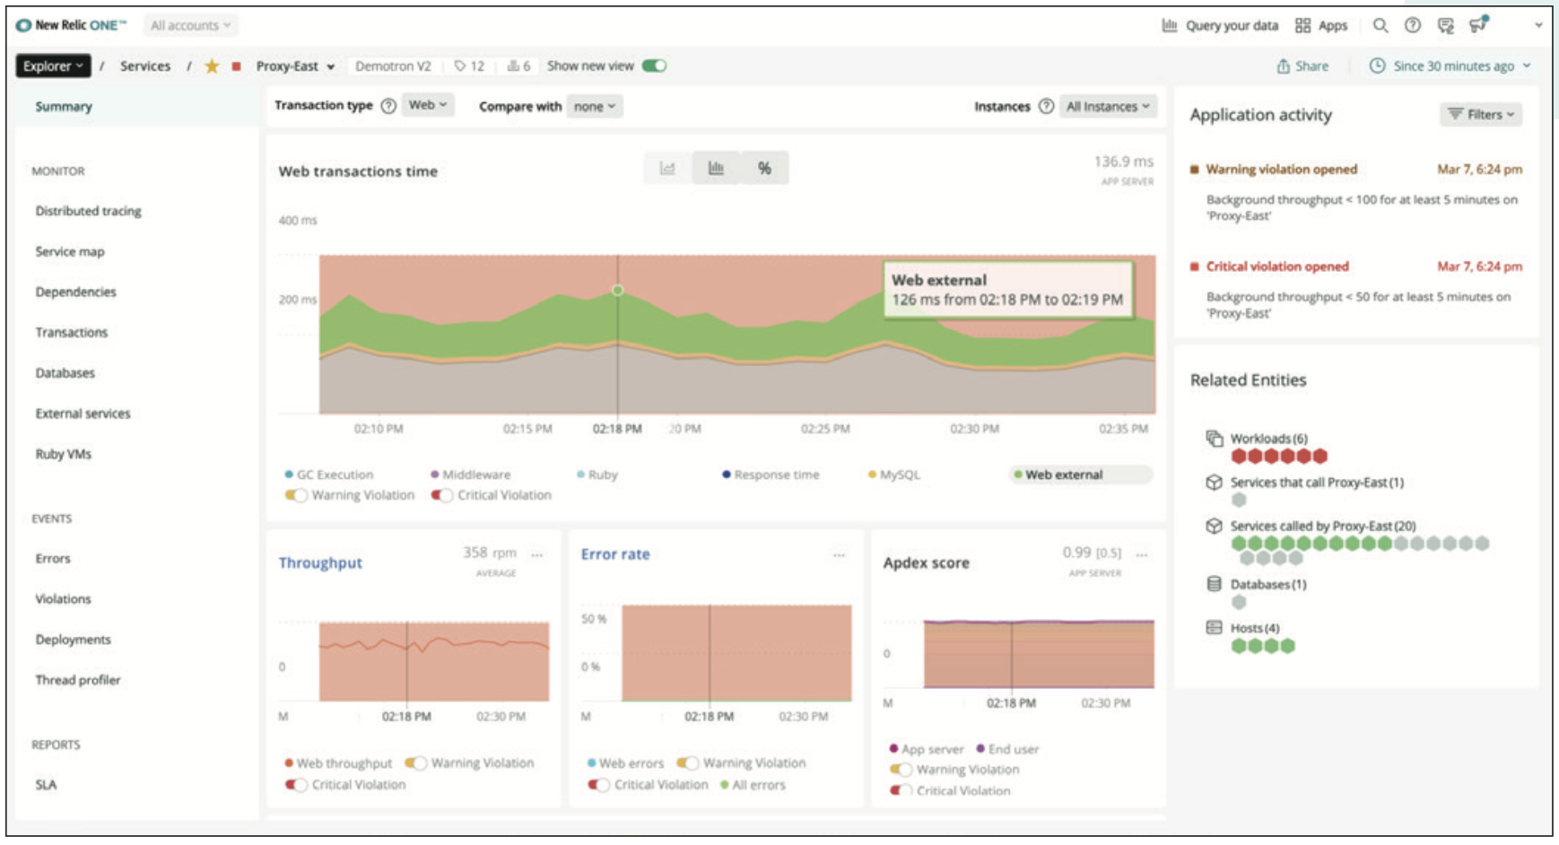Open Query your data chart icon

tap(1170, 25)
